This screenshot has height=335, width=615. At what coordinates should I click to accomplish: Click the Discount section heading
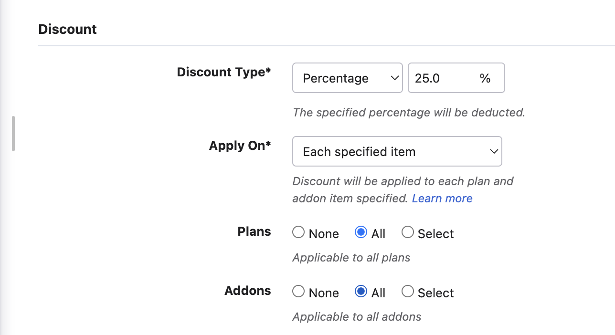click(67, 30)
